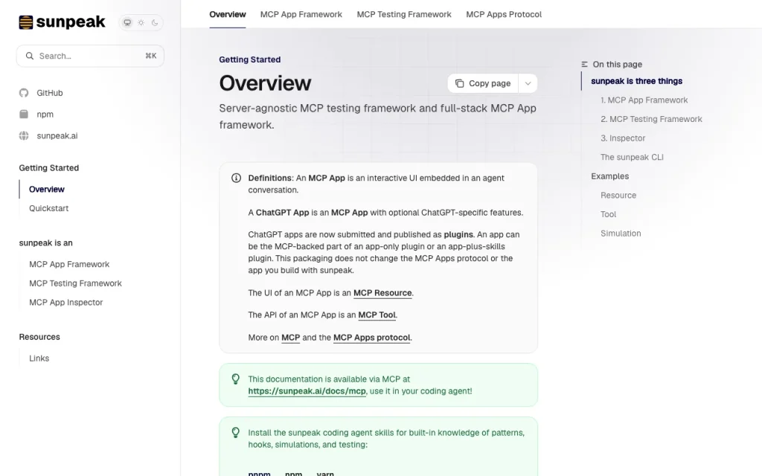Image resolution: width=762 pixels, height=476 pixels.
Task: Open Links under Resources
Action: (39, 358)
